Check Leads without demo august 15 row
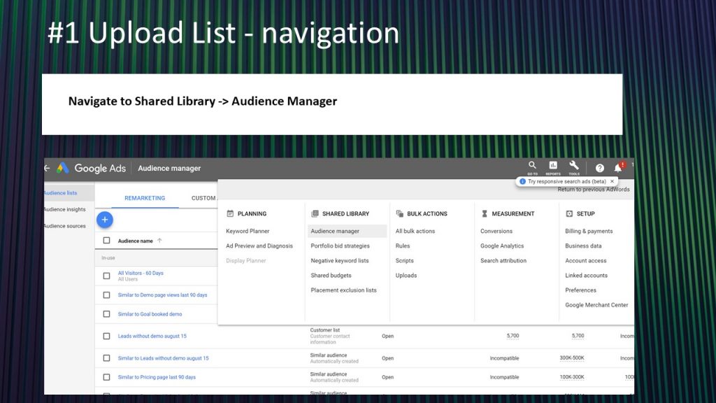 (x=106, y=337)
